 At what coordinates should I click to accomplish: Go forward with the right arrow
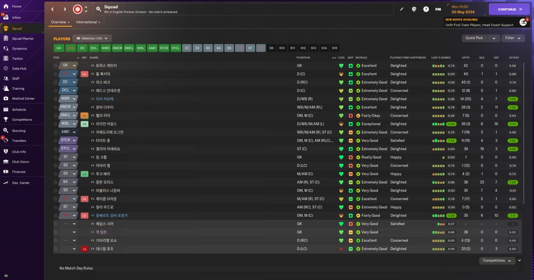(65, 9)
